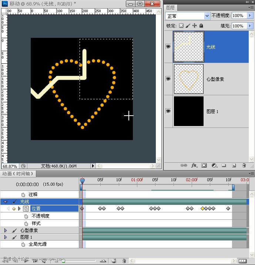Enable stopwatch for 全局光源 track
This screenshot has height=265, width=255.
[23, 244]
